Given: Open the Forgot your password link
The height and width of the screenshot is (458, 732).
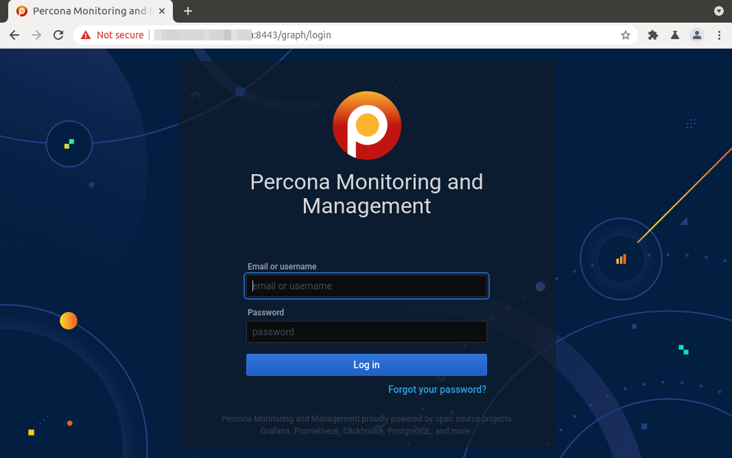Looking at the screenshot, I should 437,389.
